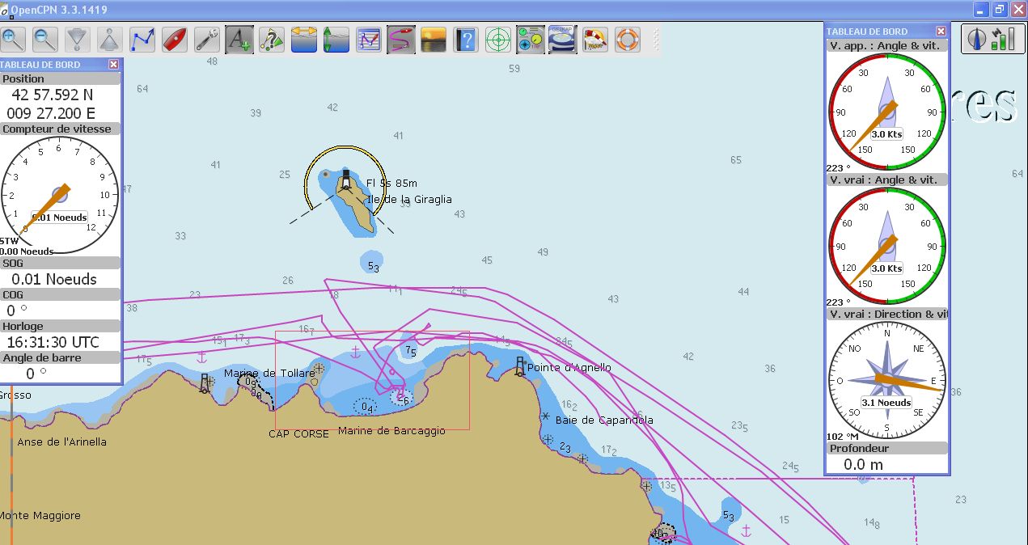Image resolution: width=1028 pixels, height=545 pixels.
Task: Toggle the show chart text button
Action: click(x=239, y=39)
